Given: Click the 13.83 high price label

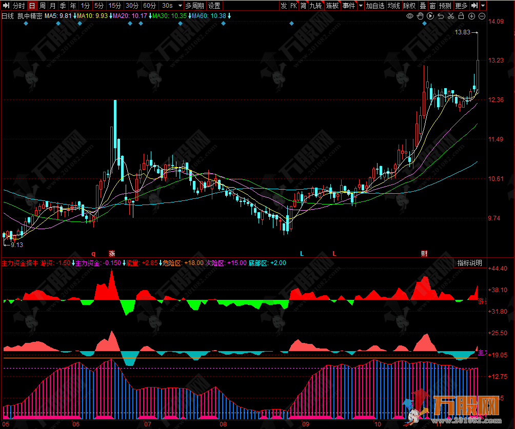Looking at the screenshot, I should click(x=463, y=32).
